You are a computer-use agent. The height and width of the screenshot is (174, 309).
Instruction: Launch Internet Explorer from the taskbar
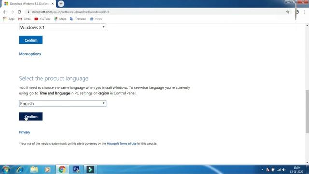(x=20, y=169)
